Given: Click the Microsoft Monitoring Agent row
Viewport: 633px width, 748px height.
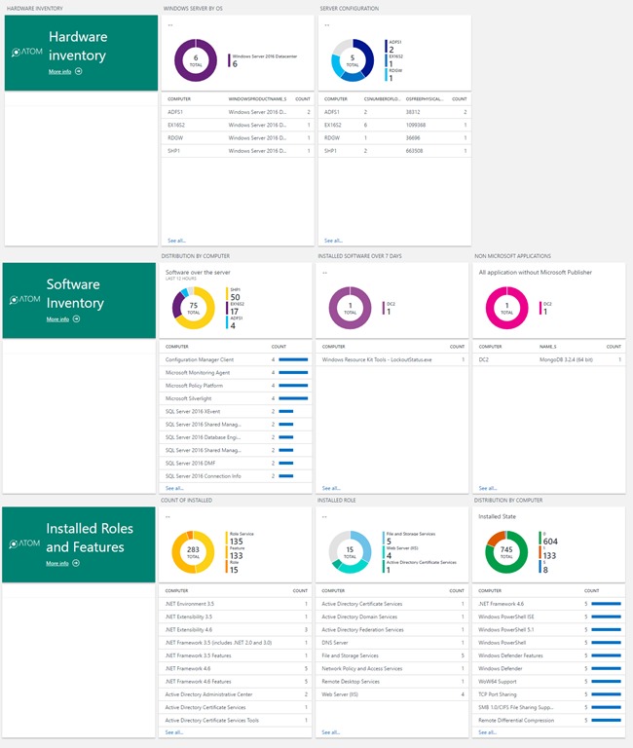Looking at the screenshot, I should 236,373.
